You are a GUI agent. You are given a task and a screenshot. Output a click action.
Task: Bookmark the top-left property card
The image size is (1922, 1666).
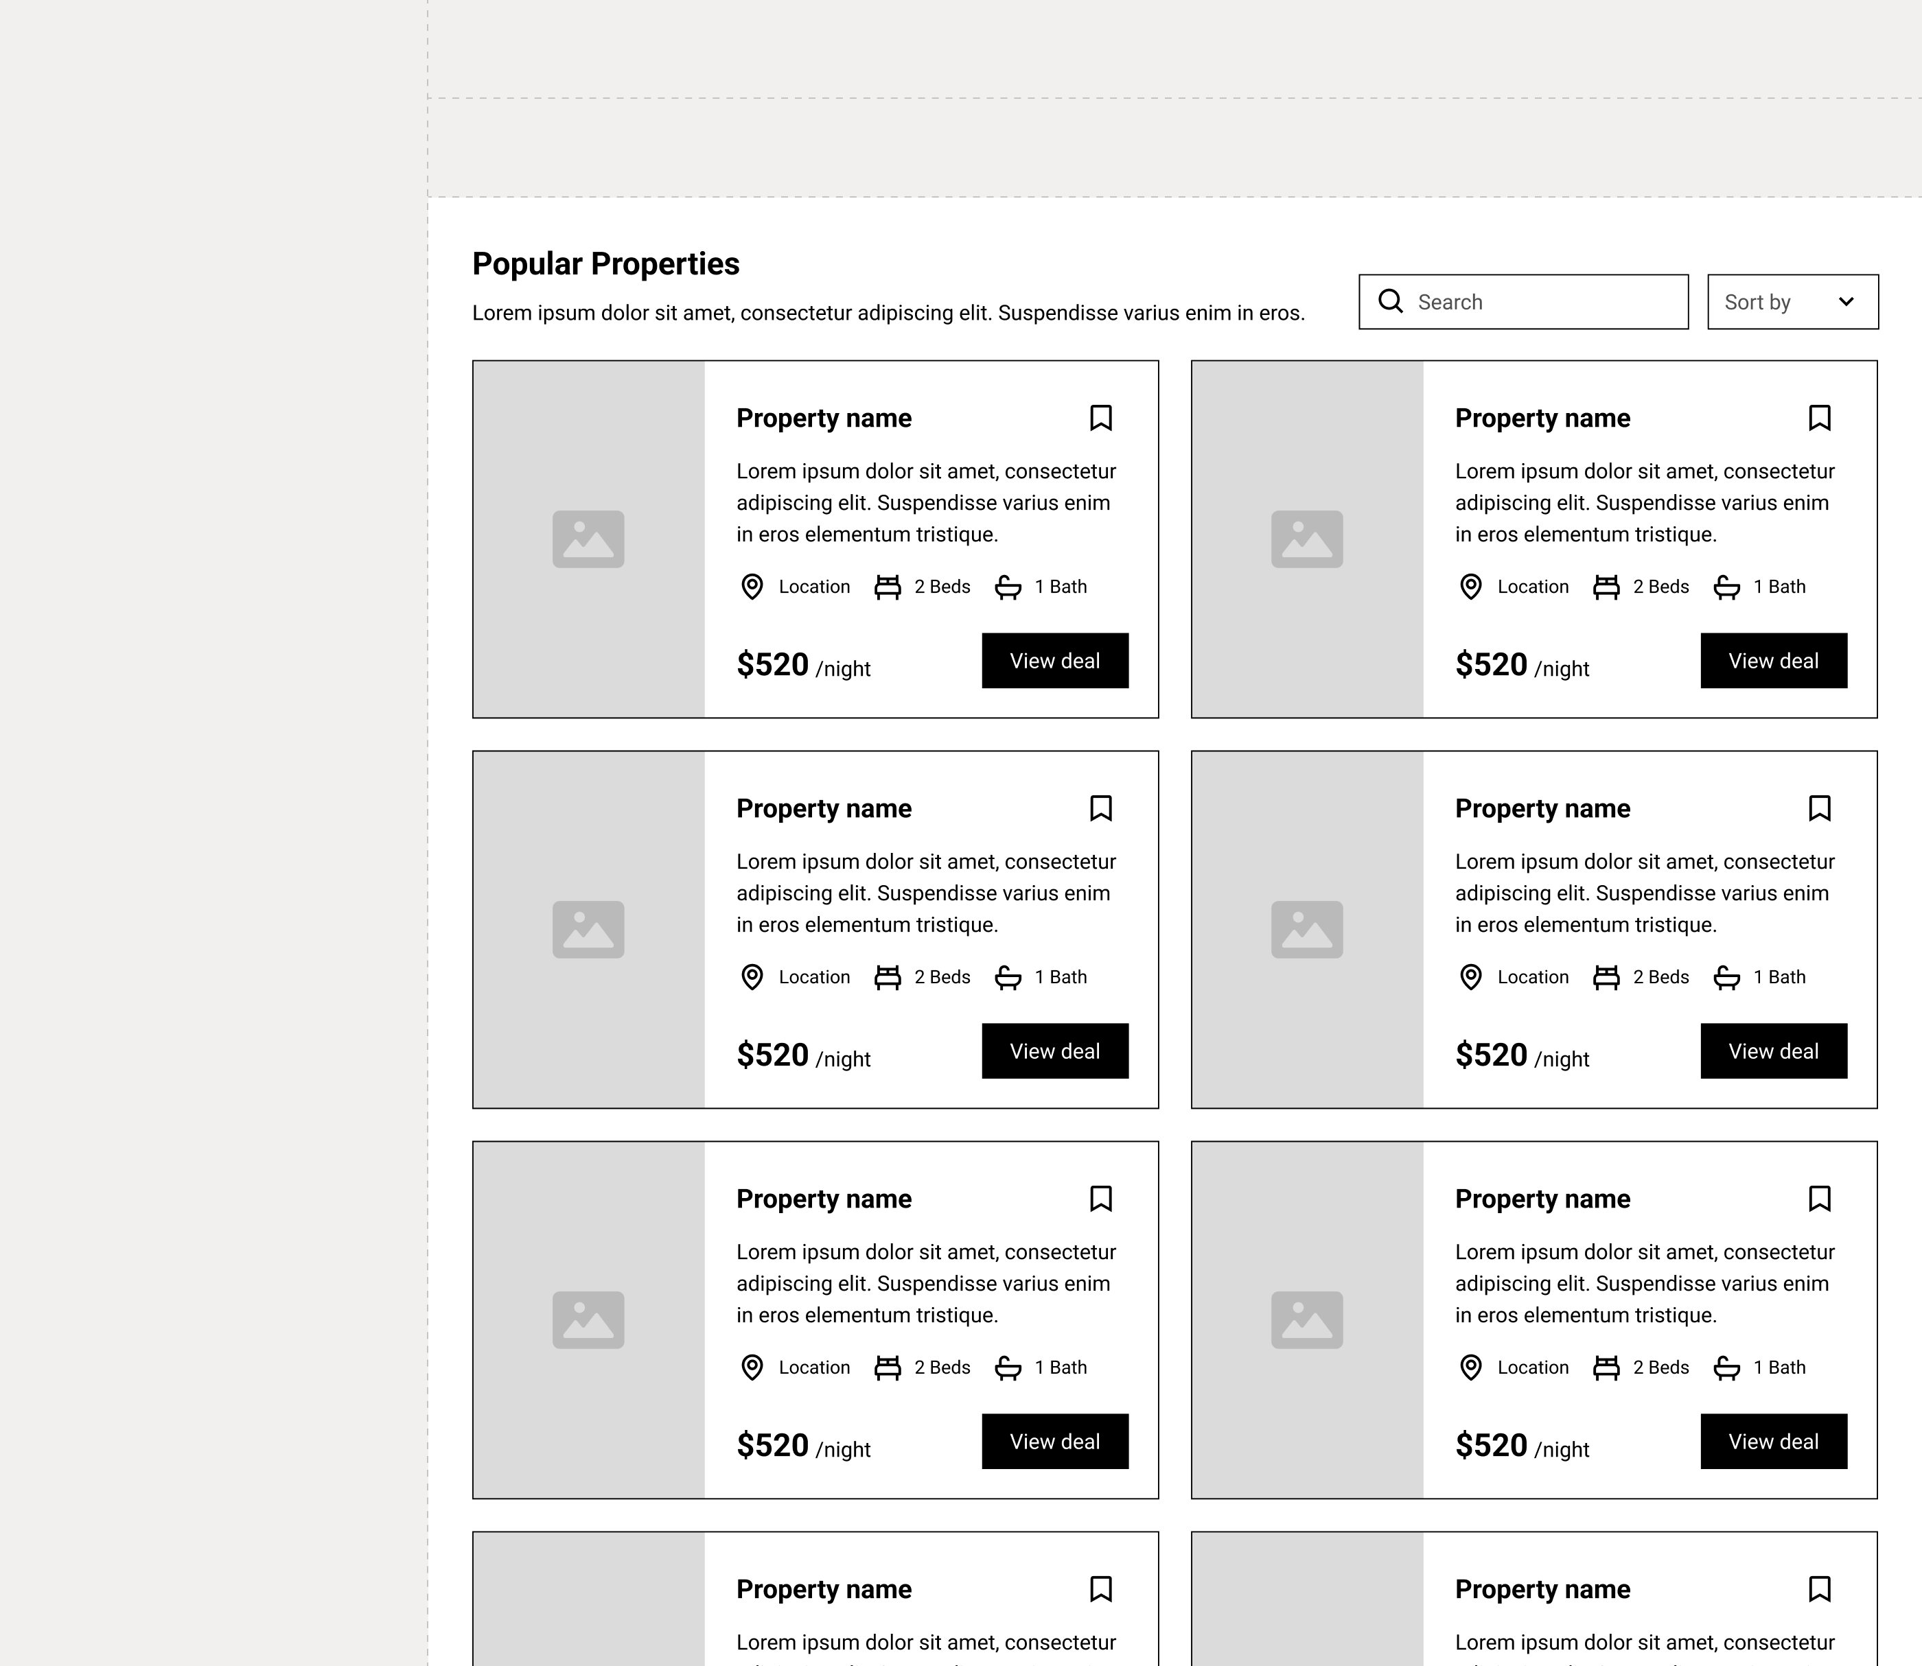(1101, 419)
